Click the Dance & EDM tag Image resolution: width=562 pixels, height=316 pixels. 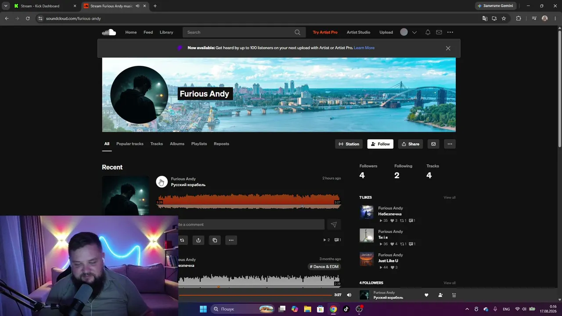click(324, 266)
